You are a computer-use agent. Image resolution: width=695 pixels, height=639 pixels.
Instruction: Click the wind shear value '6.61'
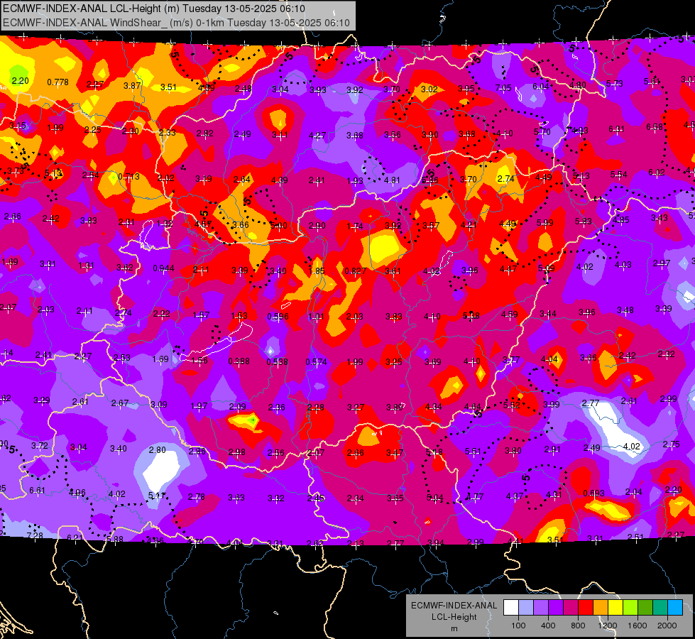point(37,490)
